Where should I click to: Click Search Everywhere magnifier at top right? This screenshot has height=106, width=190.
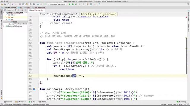click(188, 4)
